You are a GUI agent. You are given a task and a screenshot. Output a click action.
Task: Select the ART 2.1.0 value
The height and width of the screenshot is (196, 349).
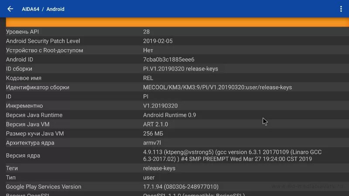(x=155, y=125)
